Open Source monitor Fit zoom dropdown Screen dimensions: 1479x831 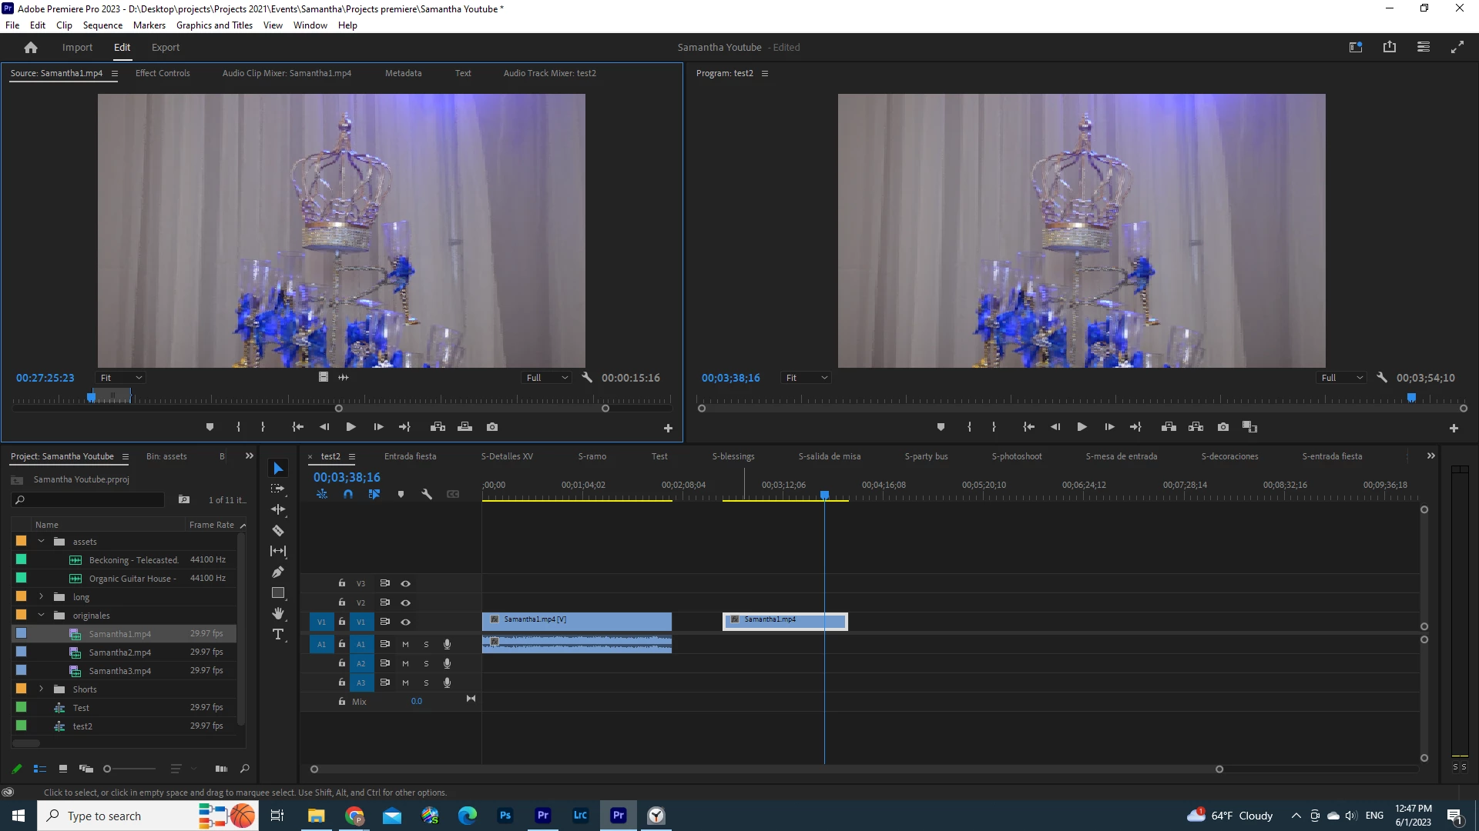(x=121, y=378)
